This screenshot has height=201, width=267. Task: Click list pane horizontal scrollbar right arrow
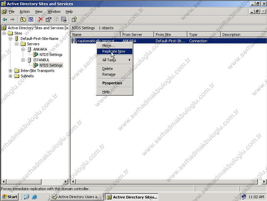[x=264, y=182]
